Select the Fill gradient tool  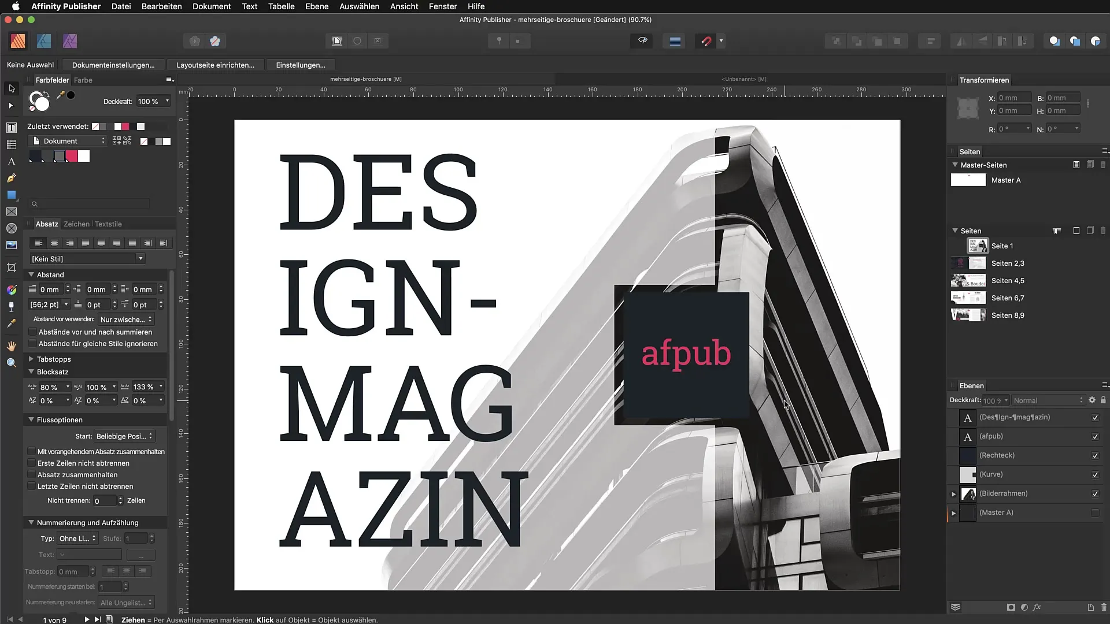pyautogui.click(x=12, y=289)
